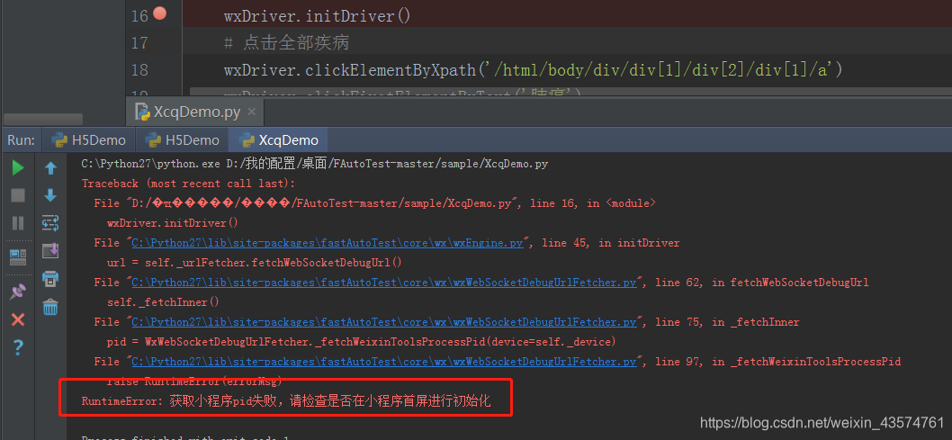Pin the run tab with the pushpin icon
This screenshot has width=952, height=440.
pyautogui.click(x=18, y=292)
